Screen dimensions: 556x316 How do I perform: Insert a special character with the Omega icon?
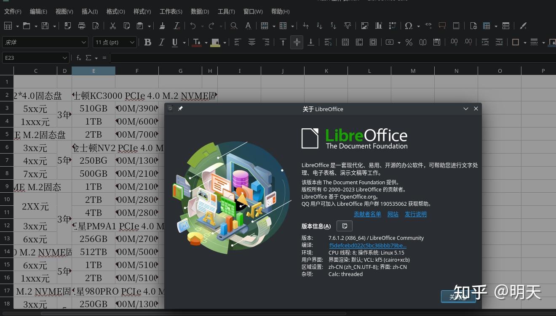(x=408, y=26)
